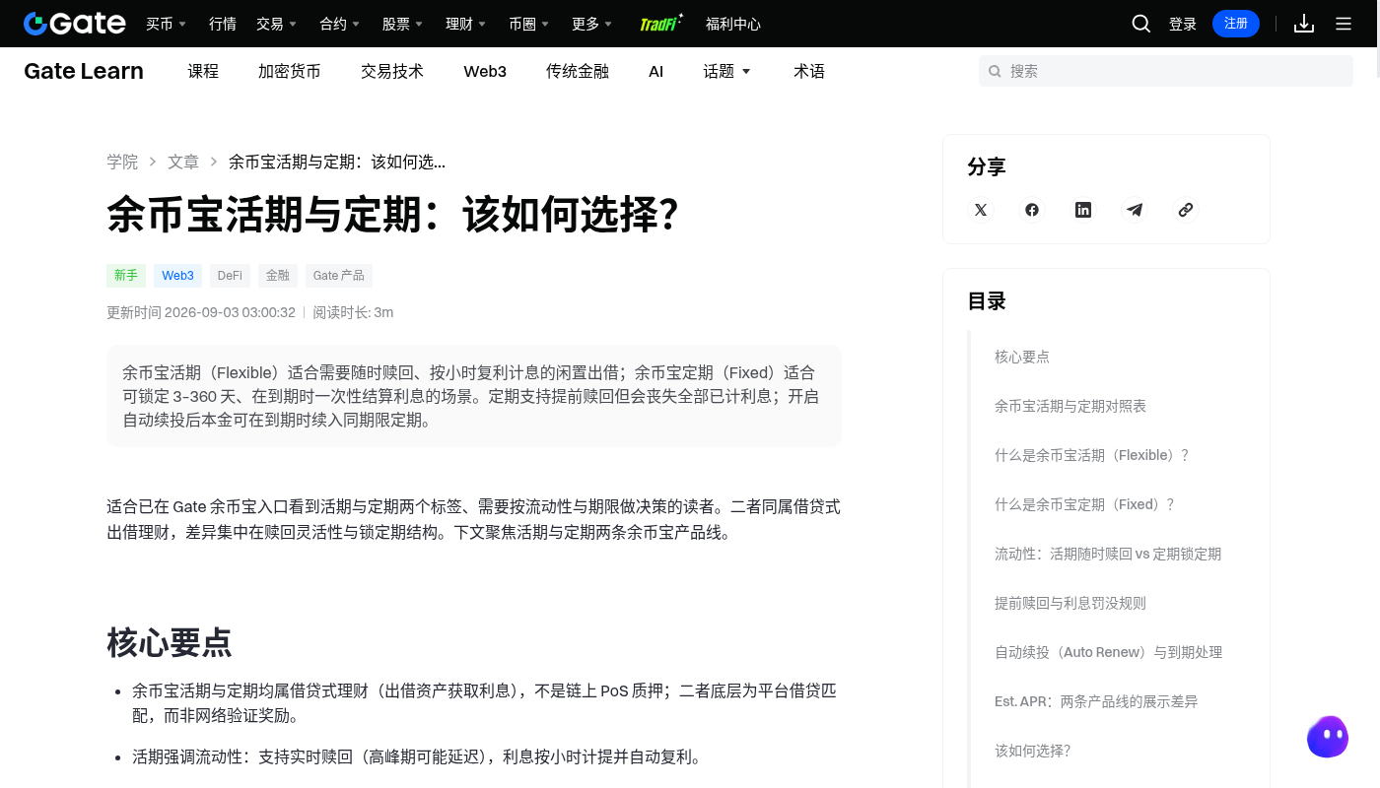Expand the 话题 dropdown in Gate Learn
Image resolution: width=1380 pixels, height=788 pixels.
tap(727, 71)
